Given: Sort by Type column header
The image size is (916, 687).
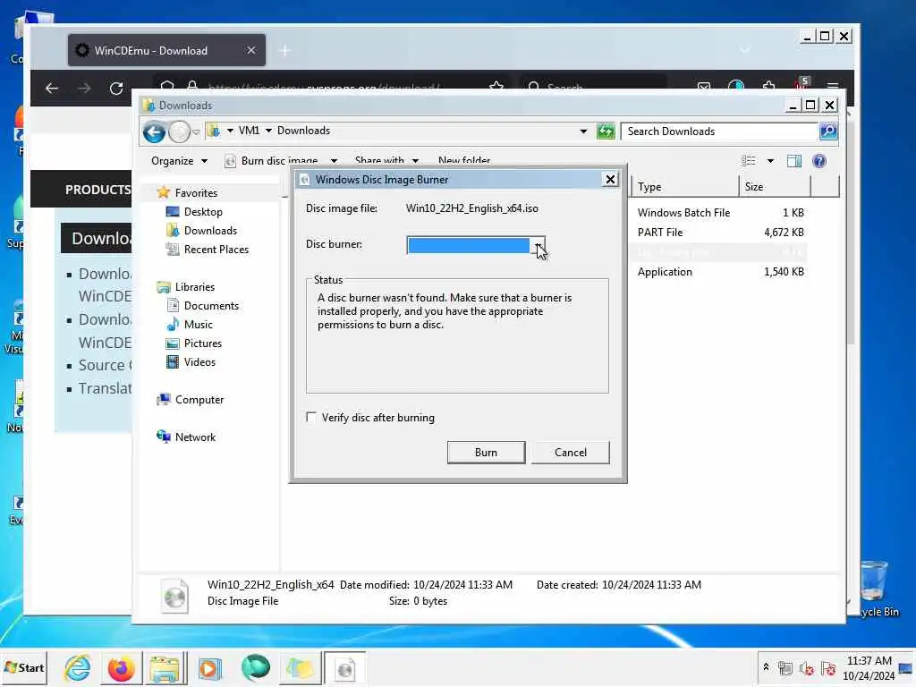Looking at the screenshot, I should click(x=684, y=187).
